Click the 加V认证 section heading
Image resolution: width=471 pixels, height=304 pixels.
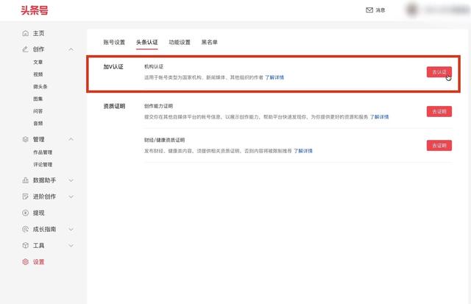click(x=113, y=67)
